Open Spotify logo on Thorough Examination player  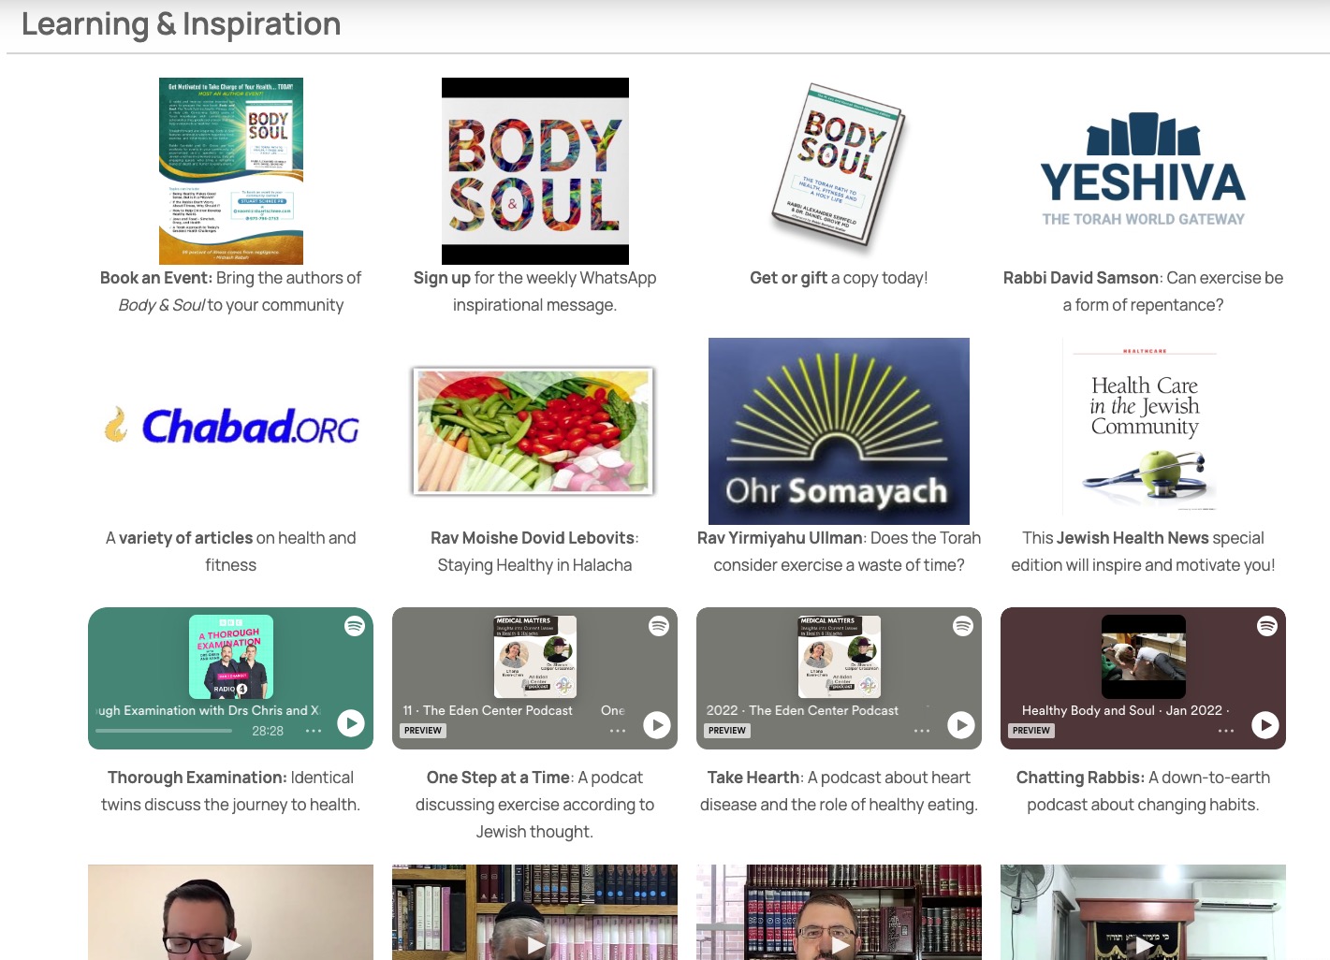[355, 626]
